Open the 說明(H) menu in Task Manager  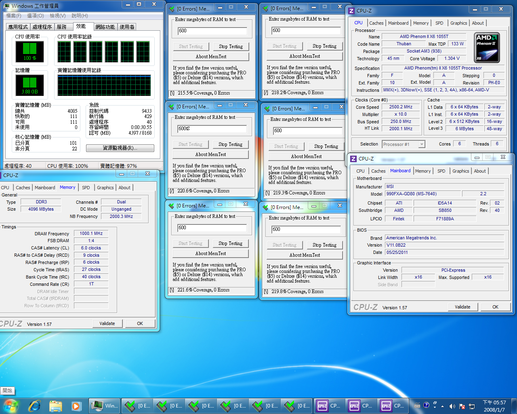pyautogui.click(x=80, y=15)
